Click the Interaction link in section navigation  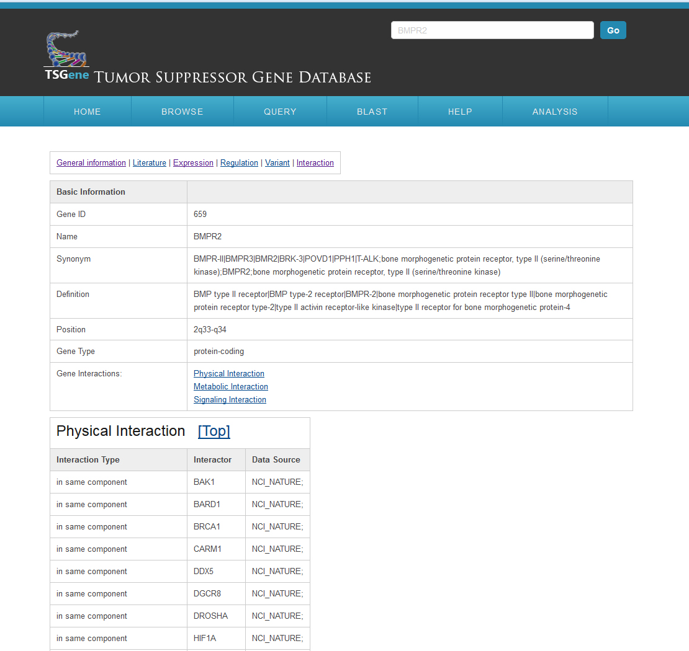click(x=315, y=163)
